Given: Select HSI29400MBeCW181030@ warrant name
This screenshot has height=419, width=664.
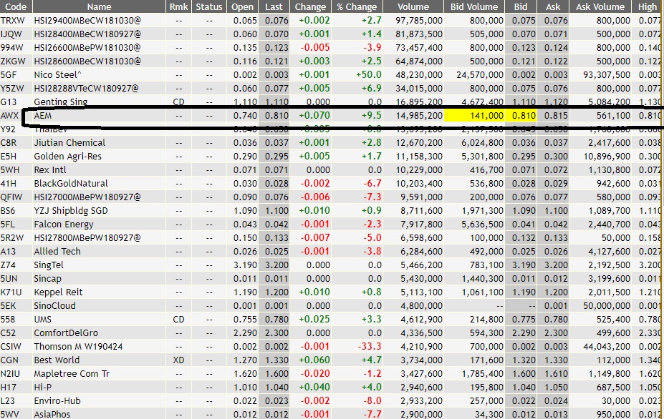Looking at the screenshot, I should 87,20.
